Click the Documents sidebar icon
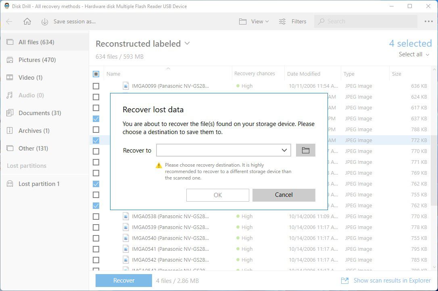This screenshot has width=438, height=291. (x=10, y=113)
